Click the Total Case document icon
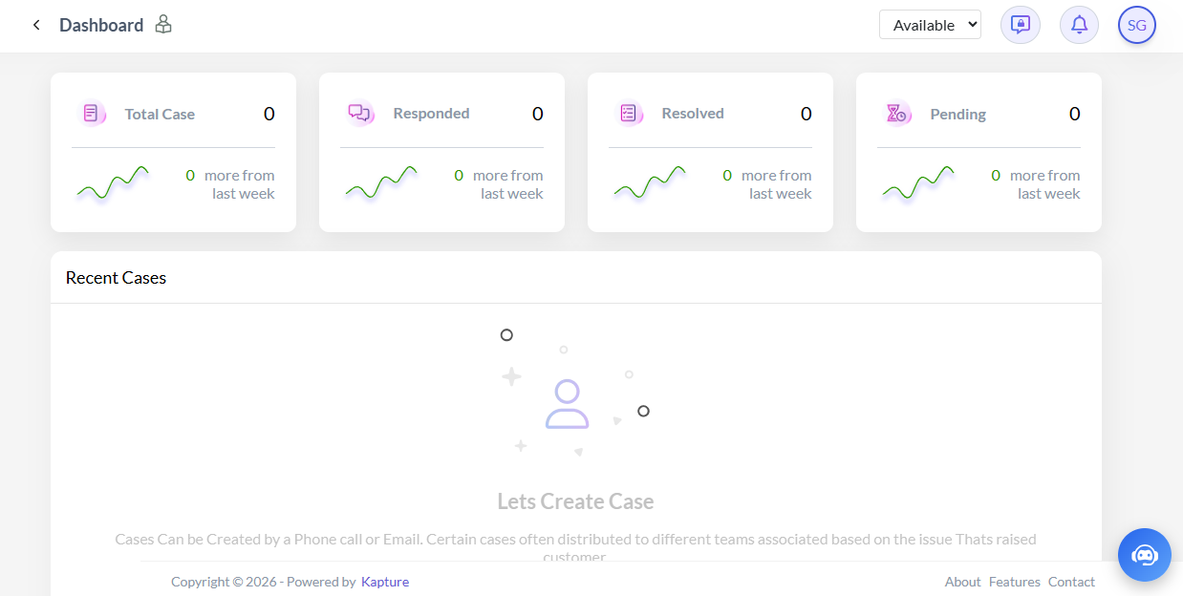Viewport: 1183px width, 596px height. tap(91, 114)
